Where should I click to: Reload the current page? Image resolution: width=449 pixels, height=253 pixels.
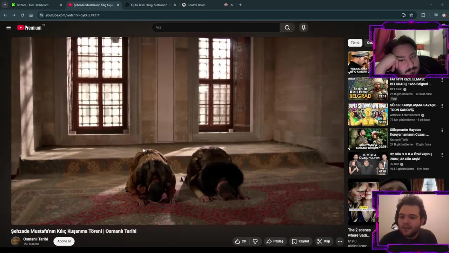point(22,15)
